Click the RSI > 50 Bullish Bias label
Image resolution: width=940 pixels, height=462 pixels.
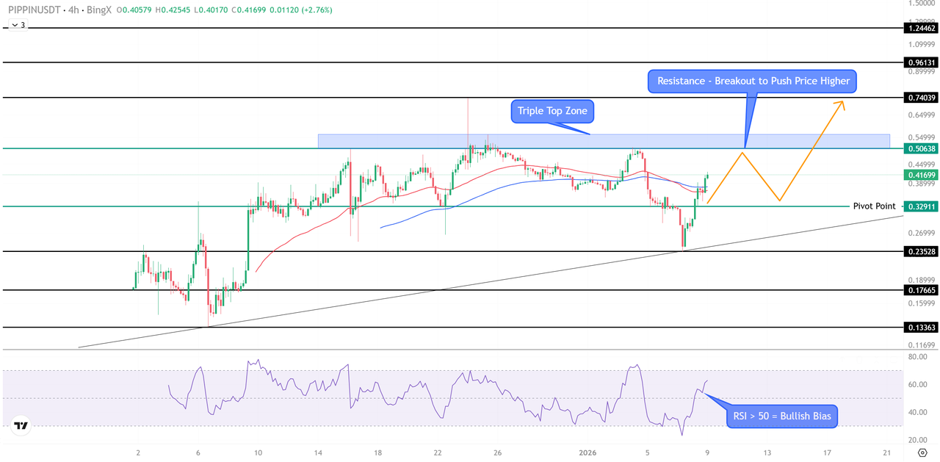(781, 416)
